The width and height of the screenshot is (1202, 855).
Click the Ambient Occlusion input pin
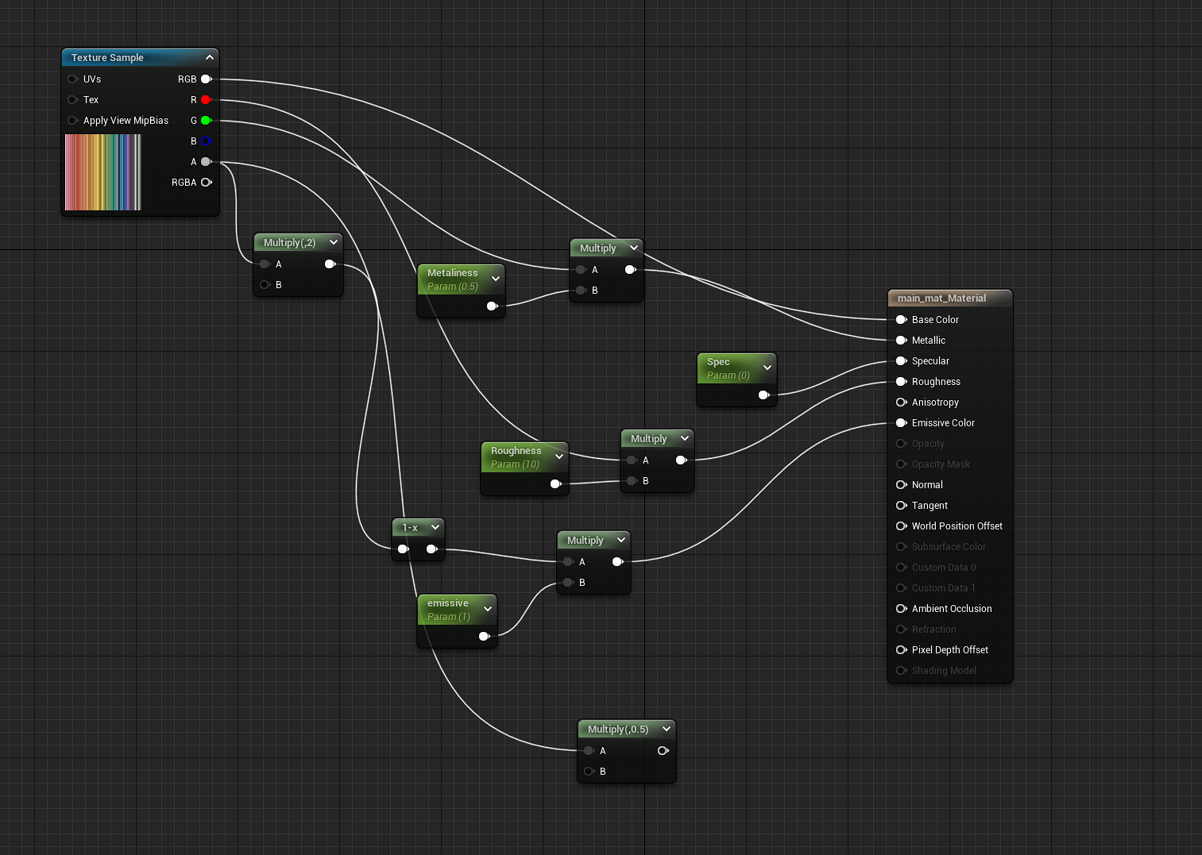[x=902, y=609]
